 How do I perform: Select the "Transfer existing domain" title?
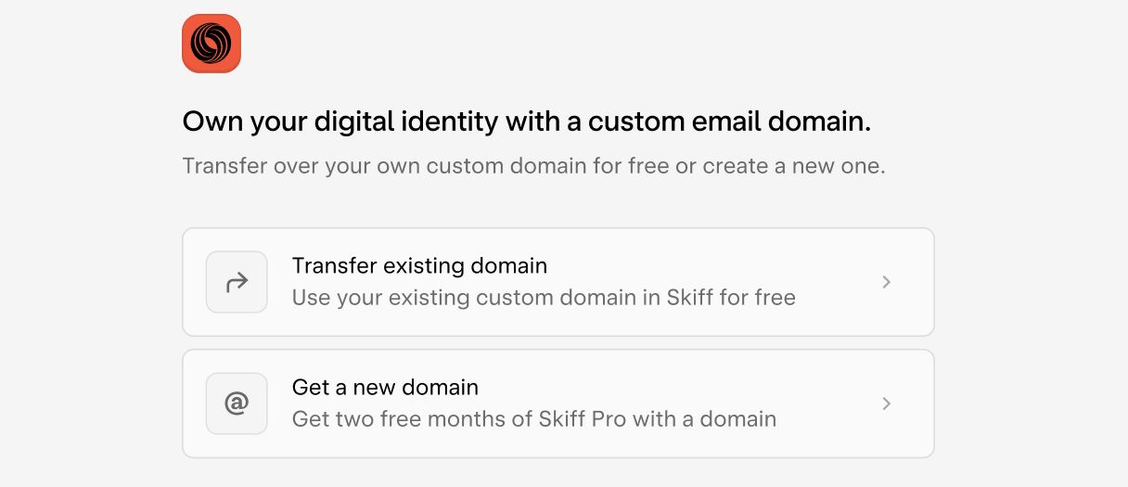click(x=419, y=266)
